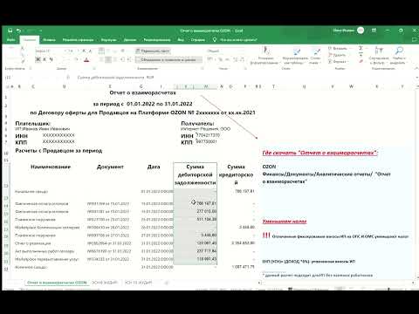Open Find and Select magnifier

pos(398,56)
